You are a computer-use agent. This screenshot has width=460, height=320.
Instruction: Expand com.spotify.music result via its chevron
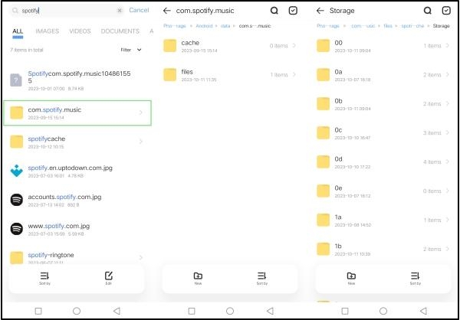pyautogui.click(x=141, y=113)
